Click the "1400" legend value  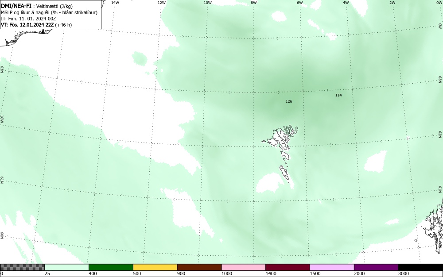[271, 273]
